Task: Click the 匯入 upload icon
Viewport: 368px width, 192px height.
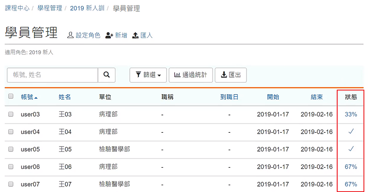Action: pos(135,35)
